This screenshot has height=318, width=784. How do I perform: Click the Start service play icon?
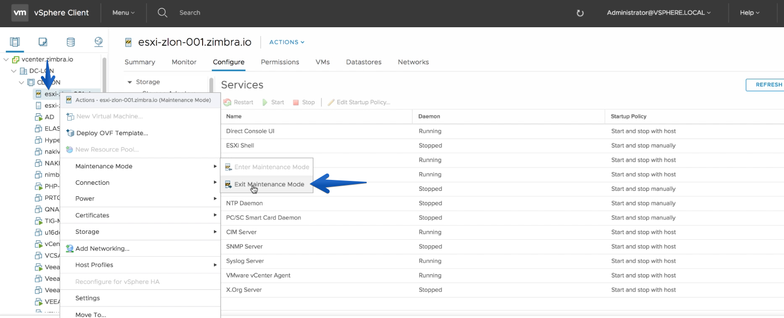pos(265,103)
